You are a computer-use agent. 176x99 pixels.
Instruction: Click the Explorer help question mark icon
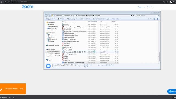pos(158,19)
